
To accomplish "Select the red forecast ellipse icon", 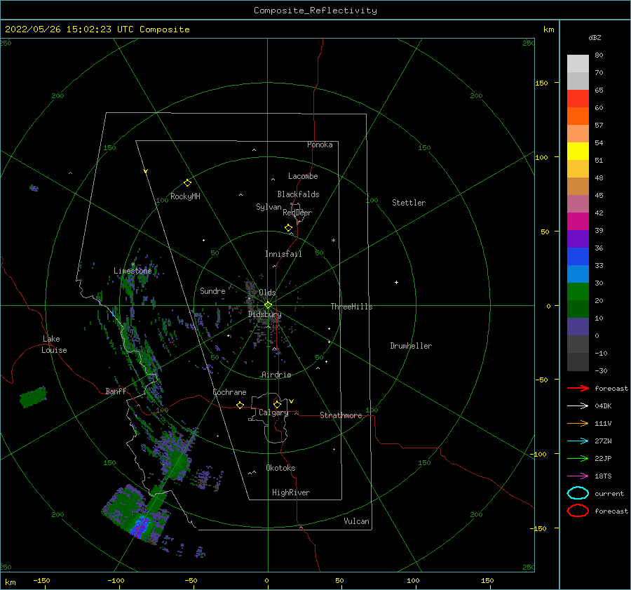I will [578, 511].
